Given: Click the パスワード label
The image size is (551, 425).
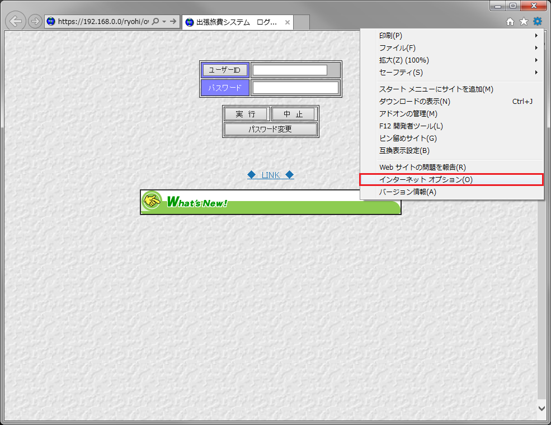Looking at the screenshot, I should point(225,88).
